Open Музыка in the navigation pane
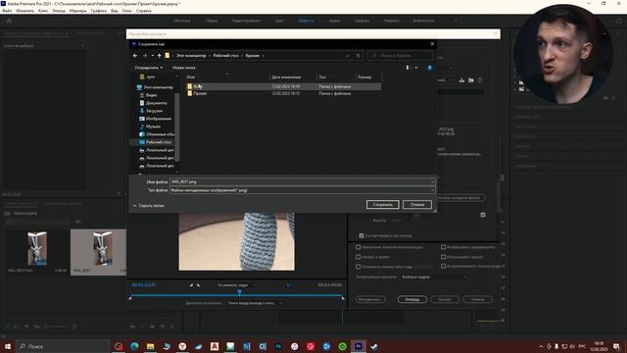This screenshot has height=353, width=627. point(153,126)
